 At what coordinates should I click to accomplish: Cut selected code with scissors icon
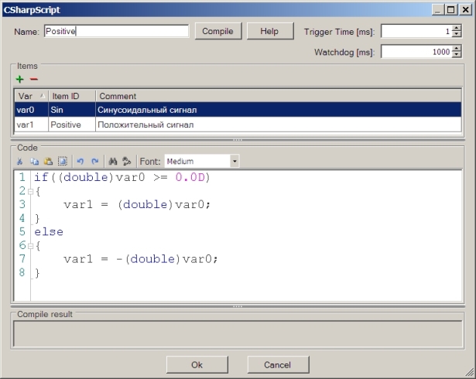19,161
